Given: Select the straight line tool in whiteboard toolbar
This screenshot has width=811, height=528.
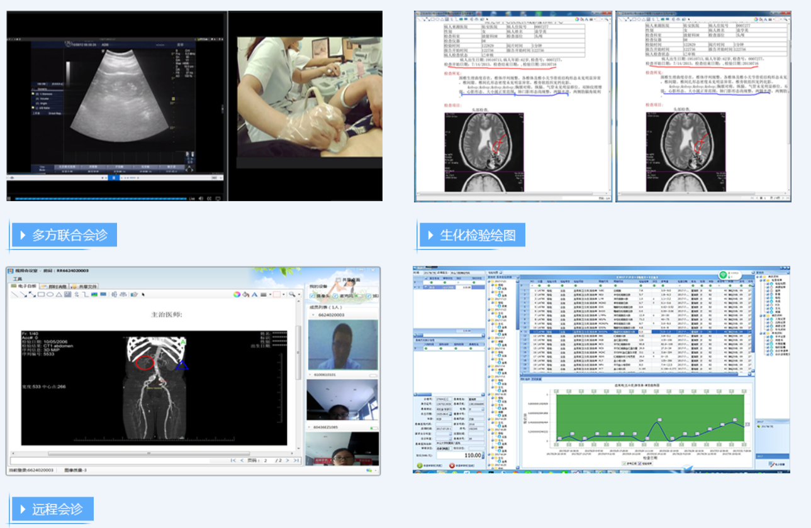Looking at the screenshot, I should tap(14, 294).
